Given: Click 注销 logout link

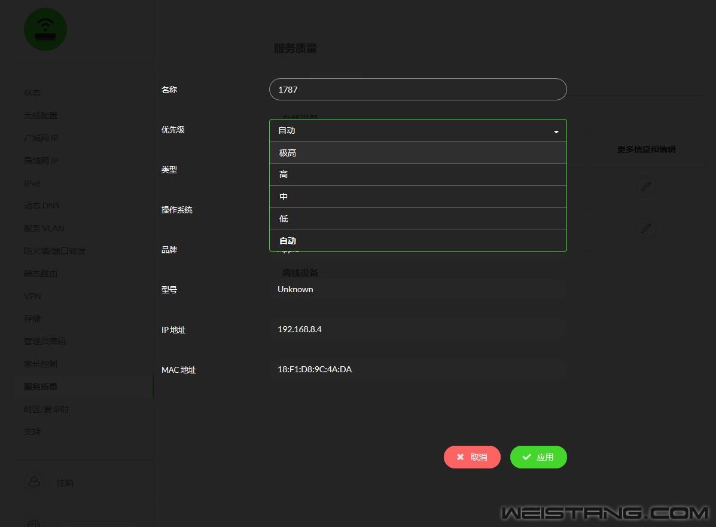Looking at the screenshot, I should point(65,483).
